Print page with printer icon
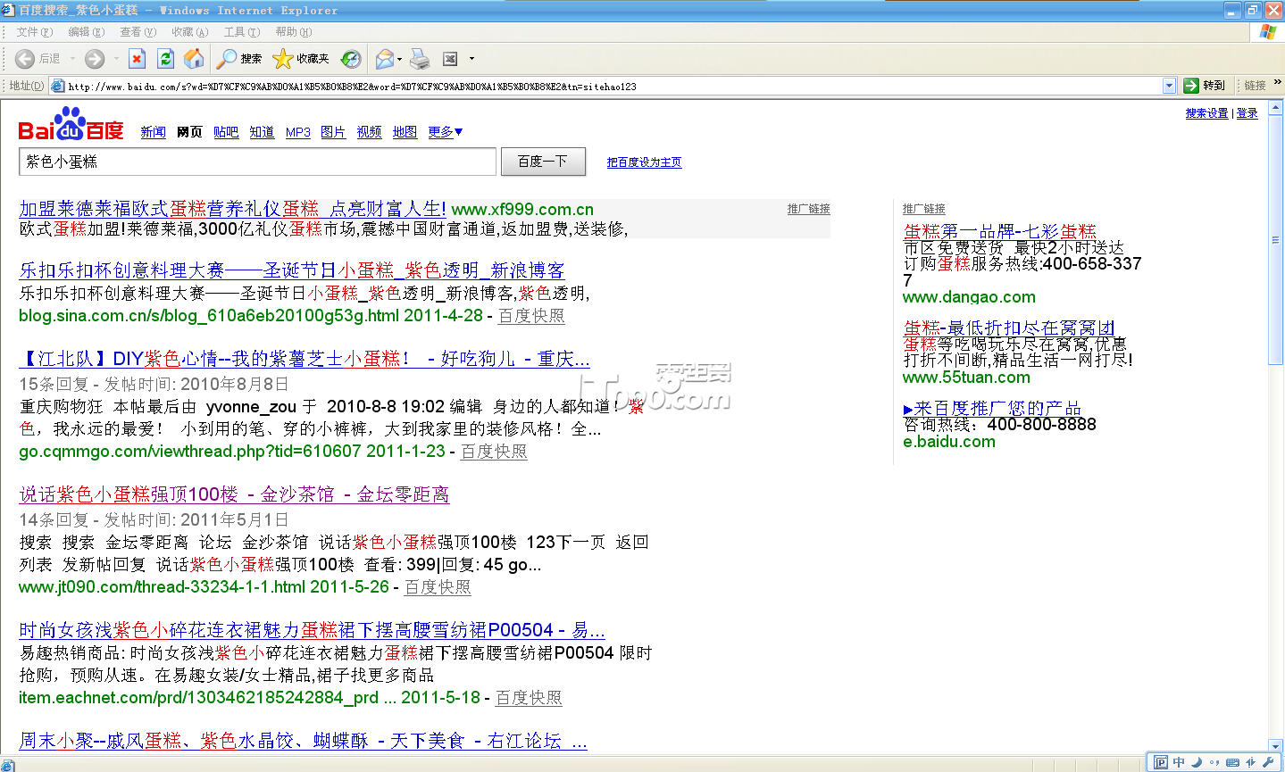This screenshot has width=1285, height=772. [x=420, y=59]
